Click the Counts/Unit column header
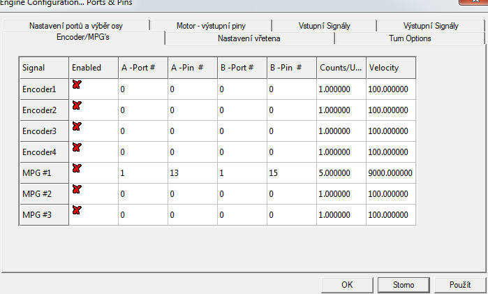This screenshot has width=488, height=294. [340, 68]
